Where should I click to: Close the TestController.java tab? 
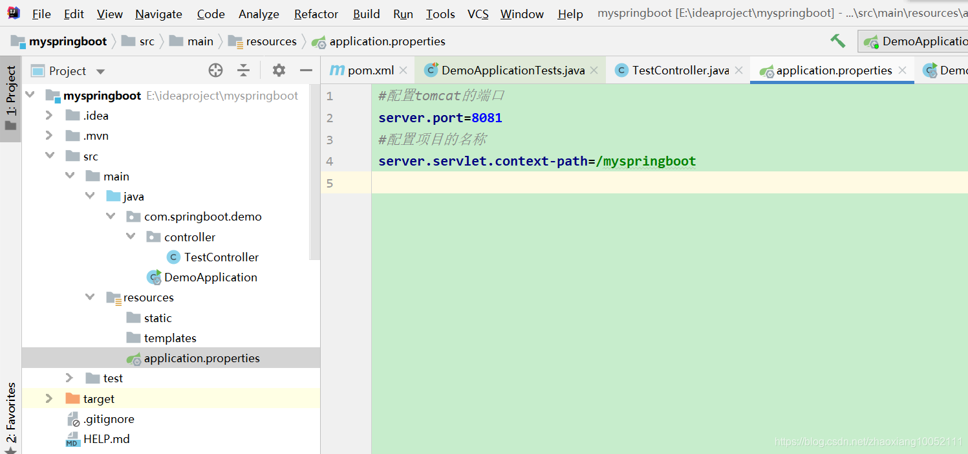(x=738, y=70)
